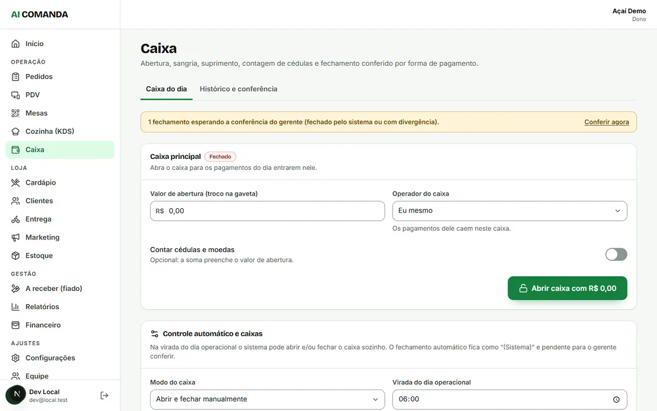Click the Valor de abertura input field
The height and width of the screenshot is (411, 657).
[x=268, y=211]
